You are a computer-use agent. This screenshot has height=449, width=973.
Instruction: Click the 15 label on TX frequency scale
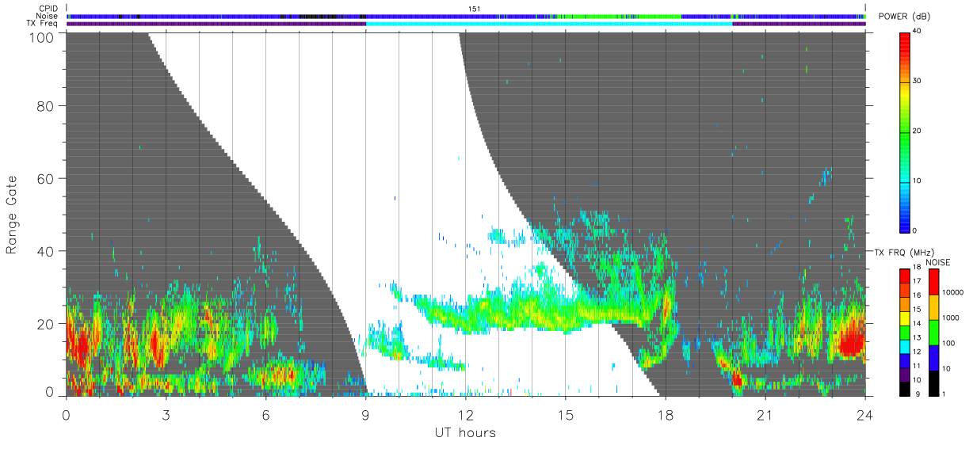917,309
